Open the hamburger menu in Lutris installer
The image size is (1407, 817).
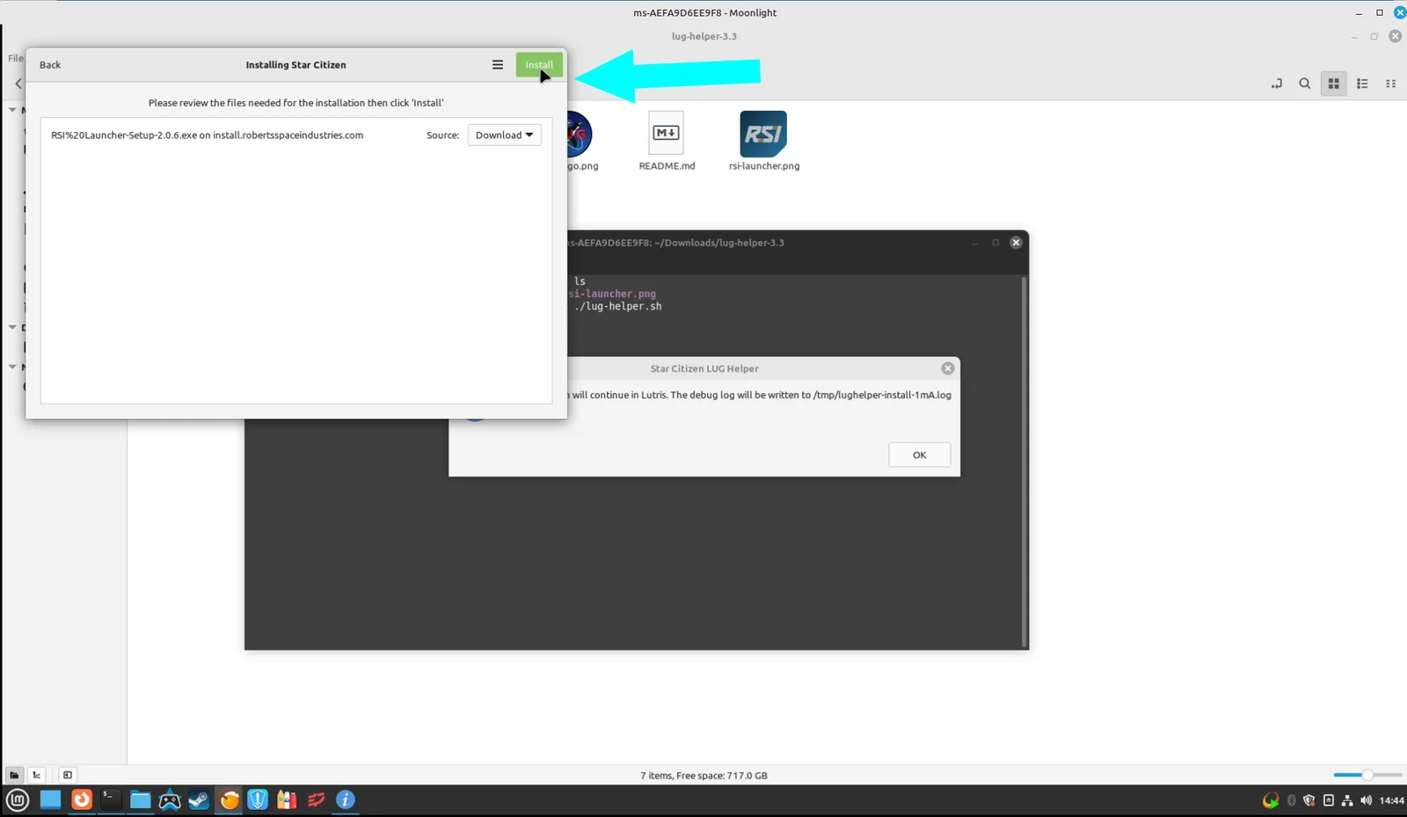498,65
